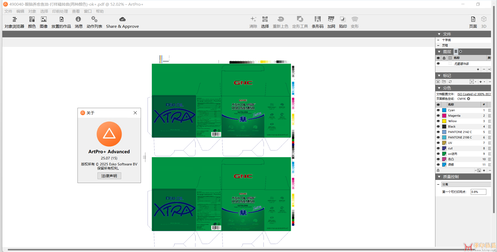Viewport: 497px width, 252px height.
Task: Open the 陷印 trapping tool
Action: coord(343,22)
